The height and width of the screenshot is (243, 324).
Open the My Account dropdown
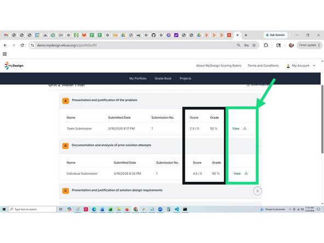coord(301,66)
